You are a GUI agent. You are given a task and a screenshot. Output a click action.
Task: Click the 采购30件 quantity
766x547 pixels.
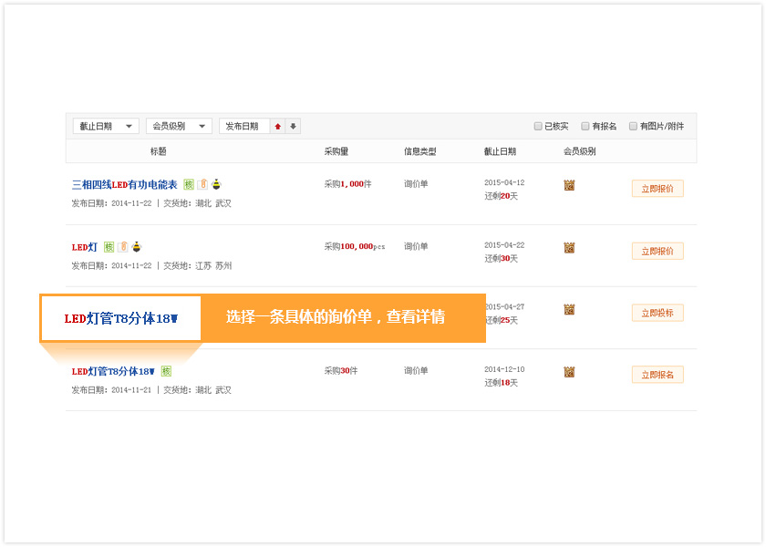(x=341, y=371)
